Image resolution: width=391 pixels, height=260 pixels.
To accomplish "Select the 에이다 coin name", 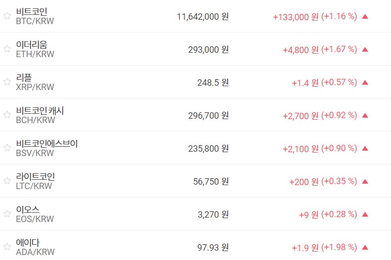I will [x=28, y=242].
